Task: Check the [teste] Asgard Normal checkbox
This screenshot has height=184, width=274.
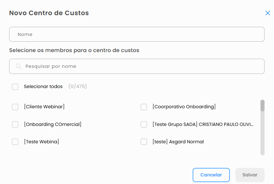Action: coord(144,142)
